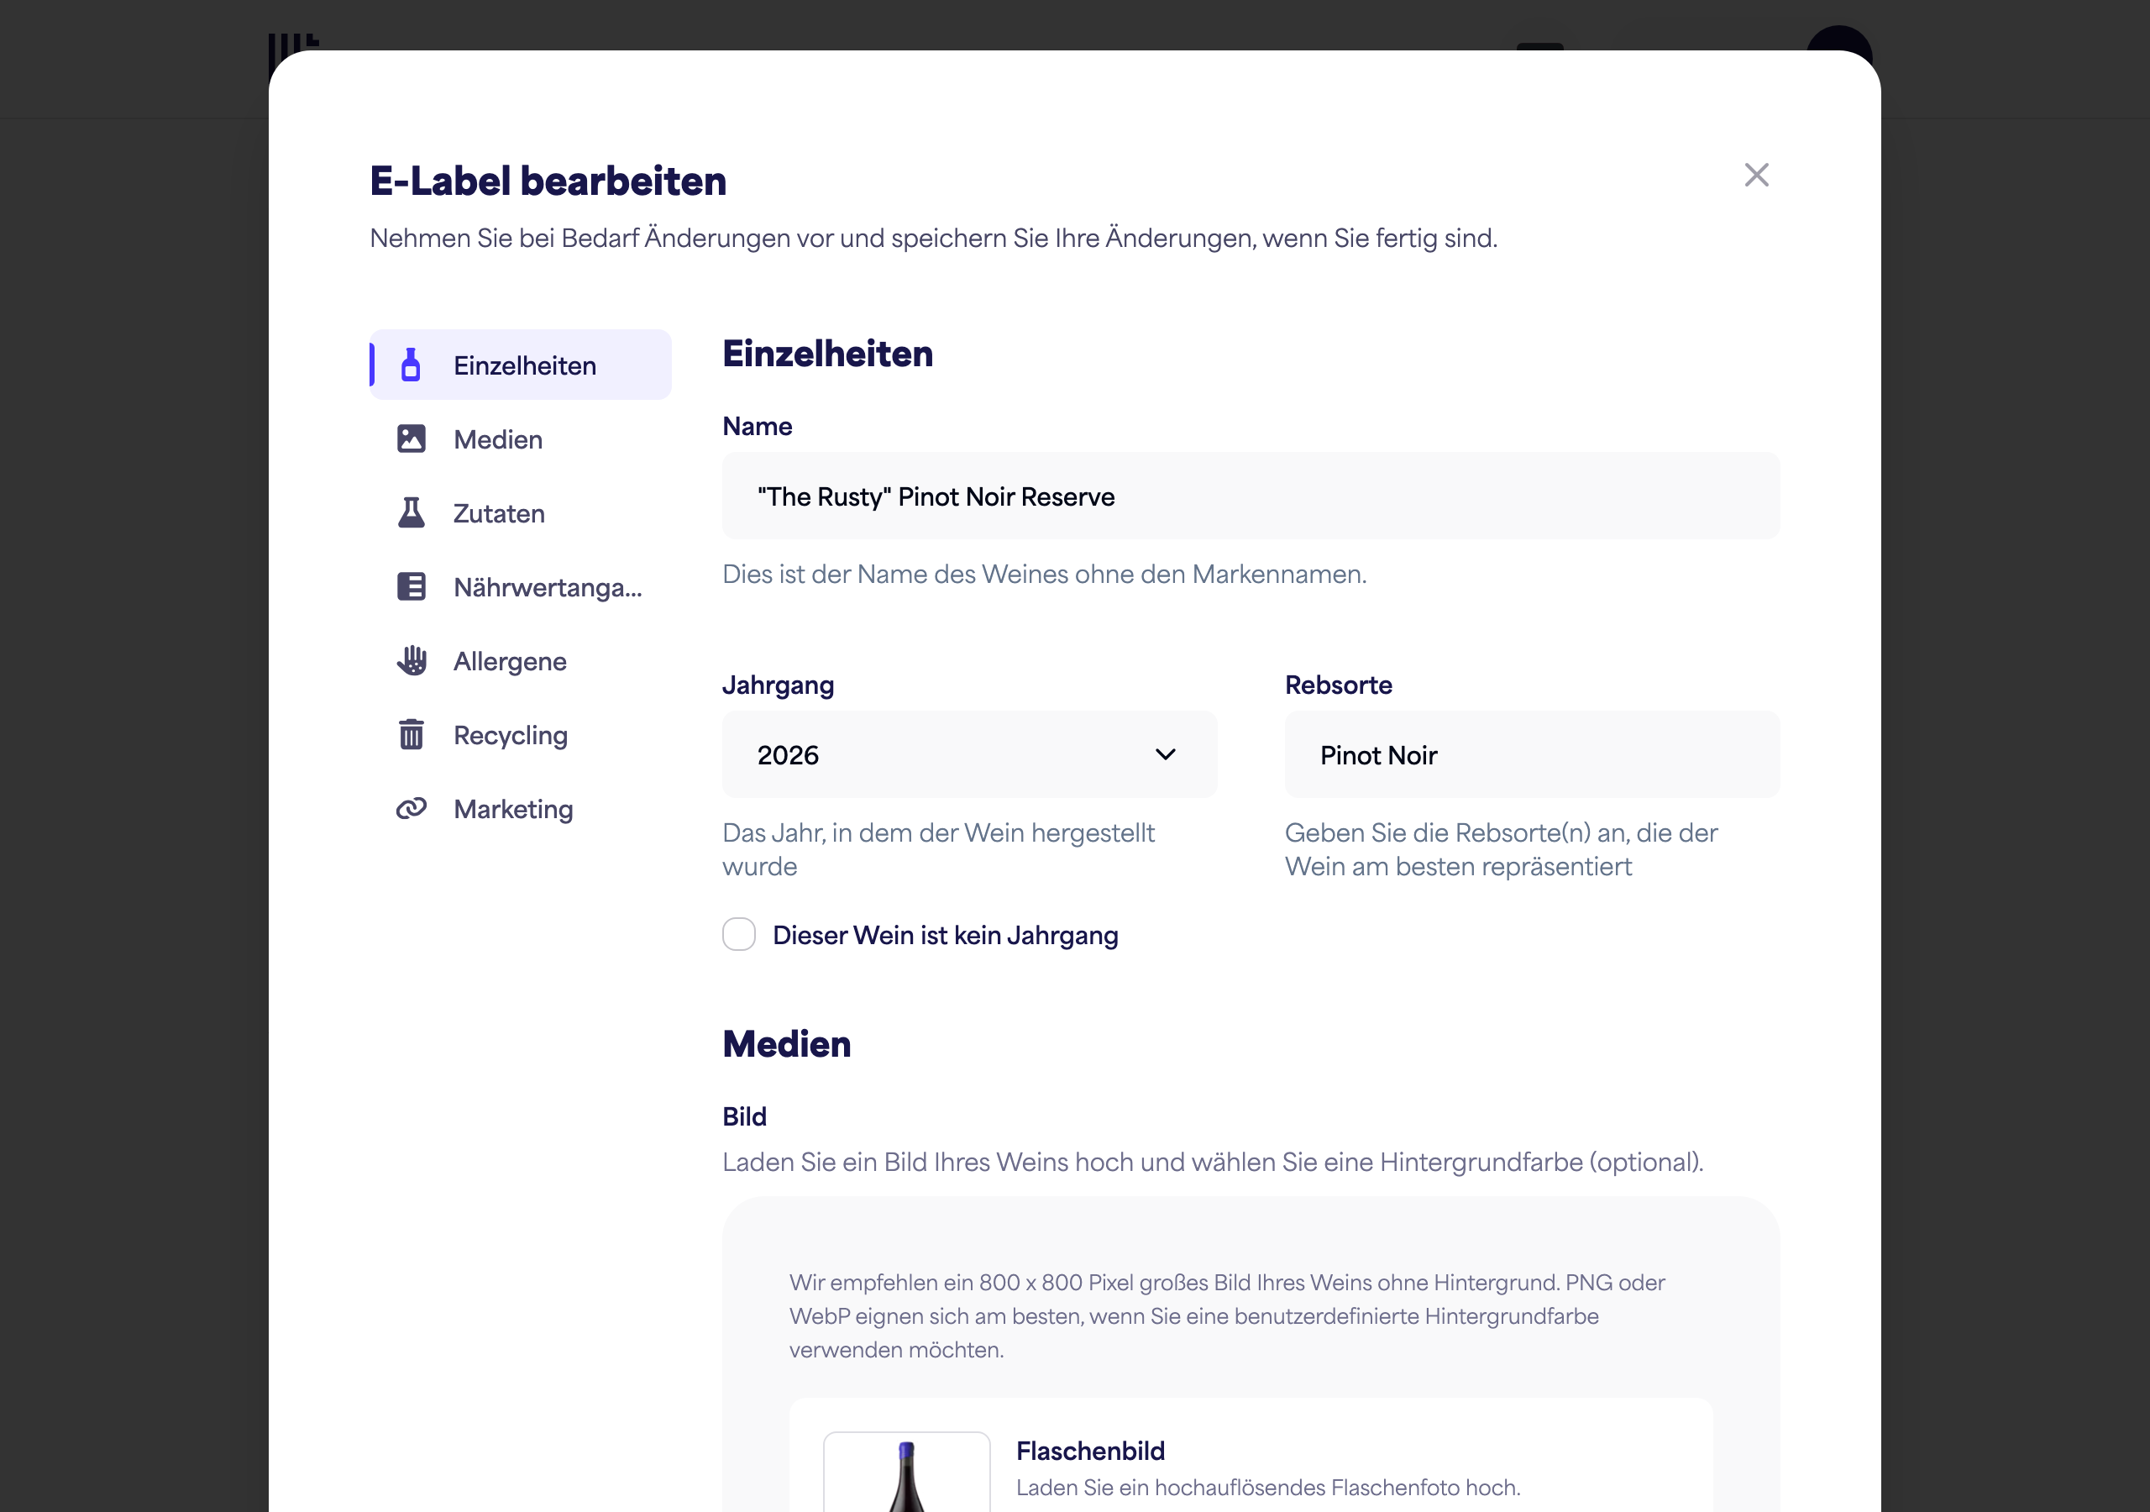Select the Recycling sidebar label
Viewport: 2150px width, 1512px height.
[x=511, y=735]
